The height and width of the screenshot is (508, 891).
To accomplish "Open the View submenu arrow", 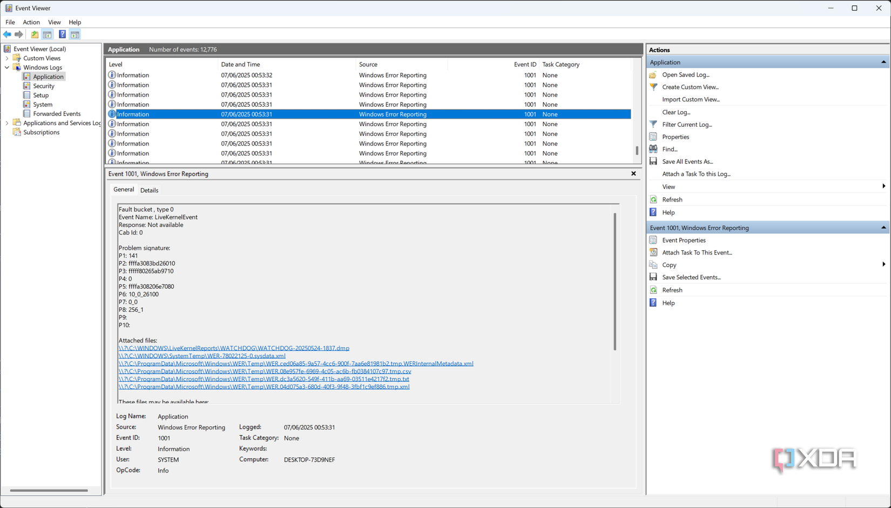I will tap(883, 186).
